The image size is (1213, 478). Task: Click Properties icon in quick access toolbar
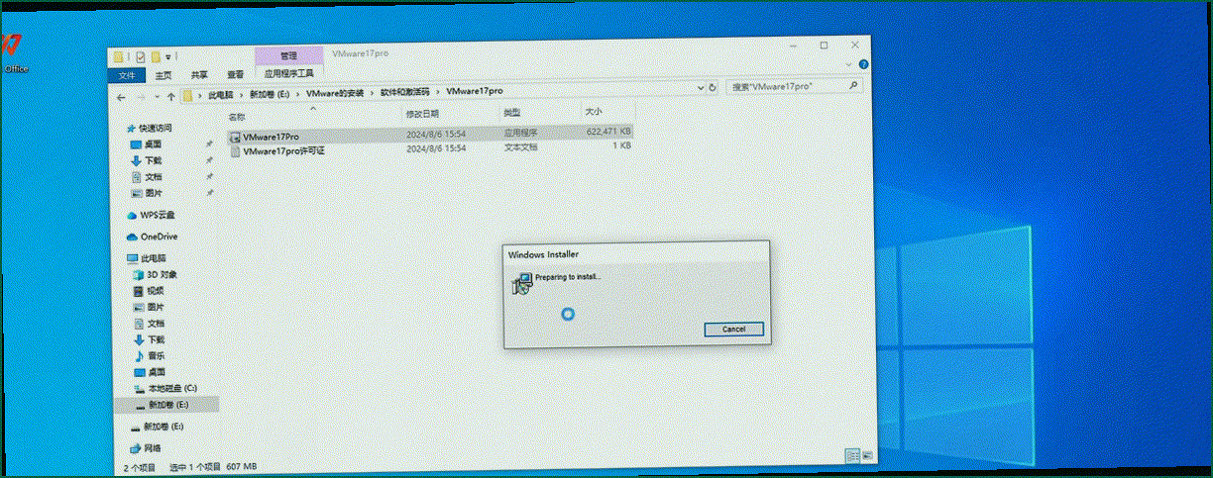point(141,56)
